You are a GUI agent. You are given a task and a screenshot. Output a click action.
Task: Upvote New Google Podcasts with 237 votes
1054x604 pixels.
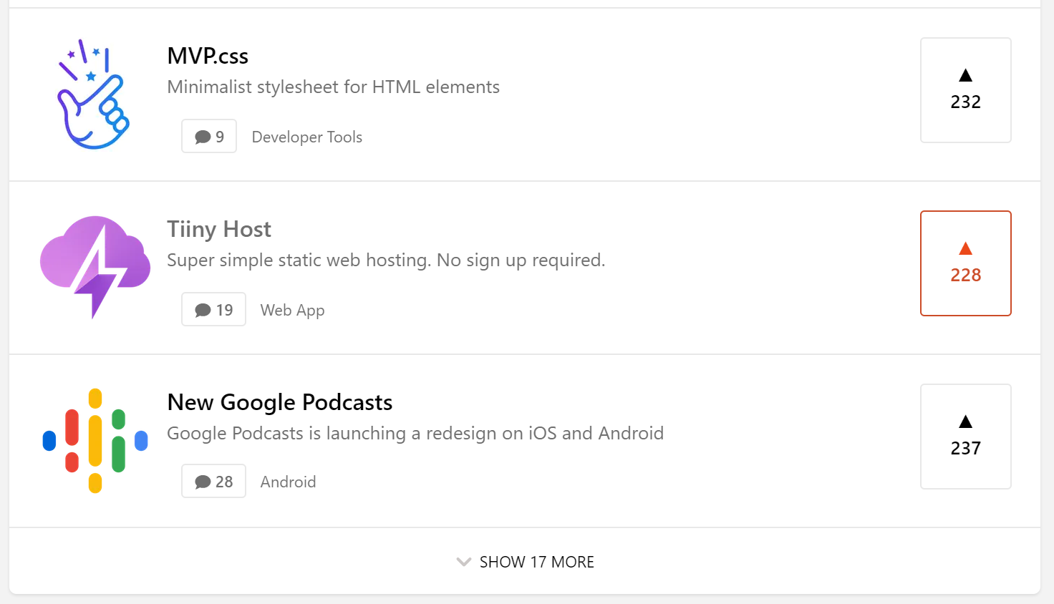click(965, 437)
